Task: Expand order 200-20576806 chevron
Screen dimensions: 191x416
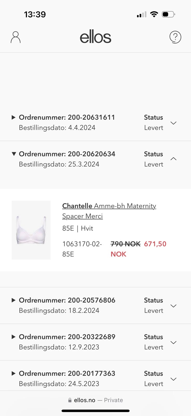Action: coord(174,306)
